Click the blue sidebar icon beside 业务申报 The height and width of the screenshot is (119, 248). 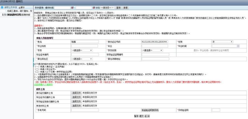2,7
